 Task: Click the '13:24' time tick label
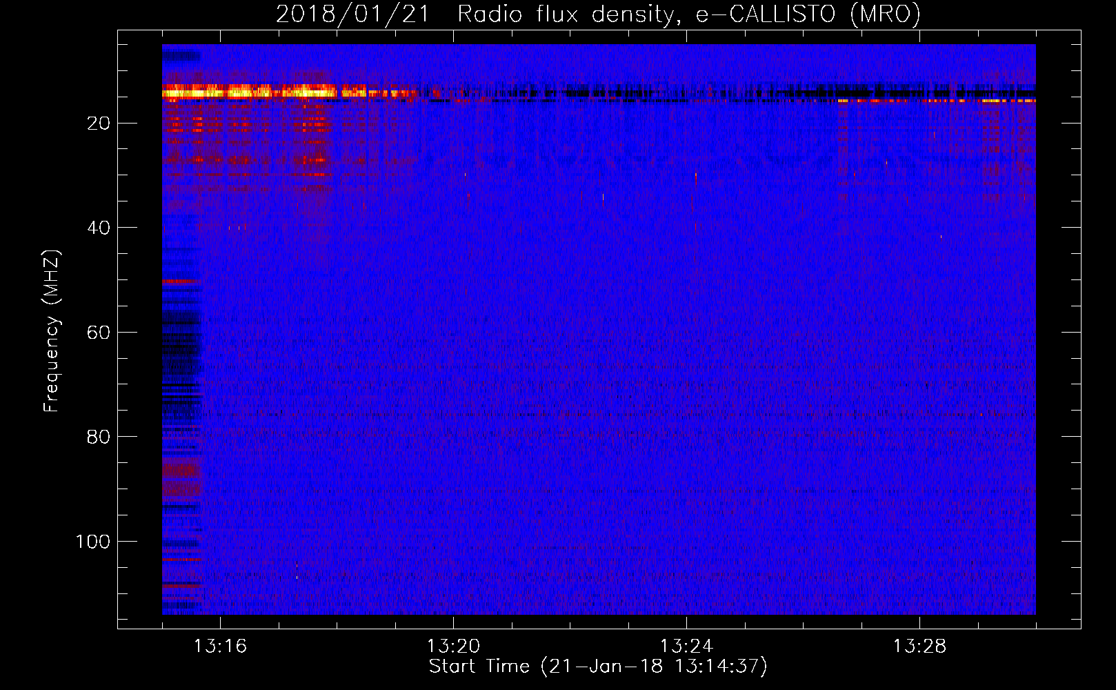[x=686, y=647]
